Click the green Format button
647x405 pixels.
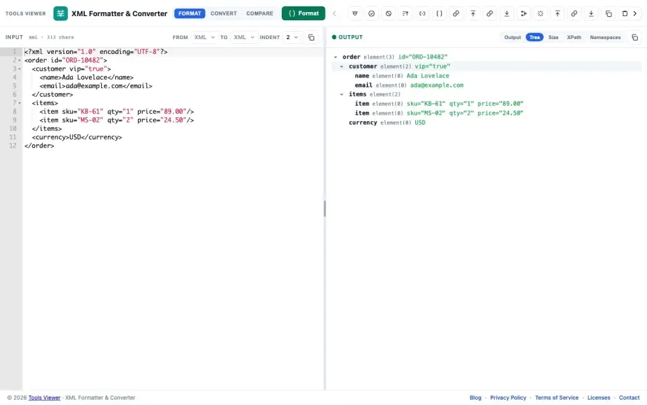coord(303,13)
